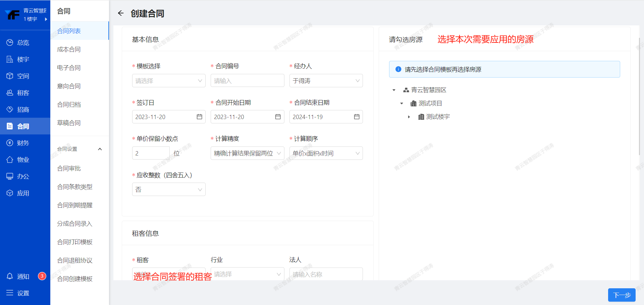Click the 合同编号 input field
The width and height of the screenshot is (644, 305).
tap(247, 81)
